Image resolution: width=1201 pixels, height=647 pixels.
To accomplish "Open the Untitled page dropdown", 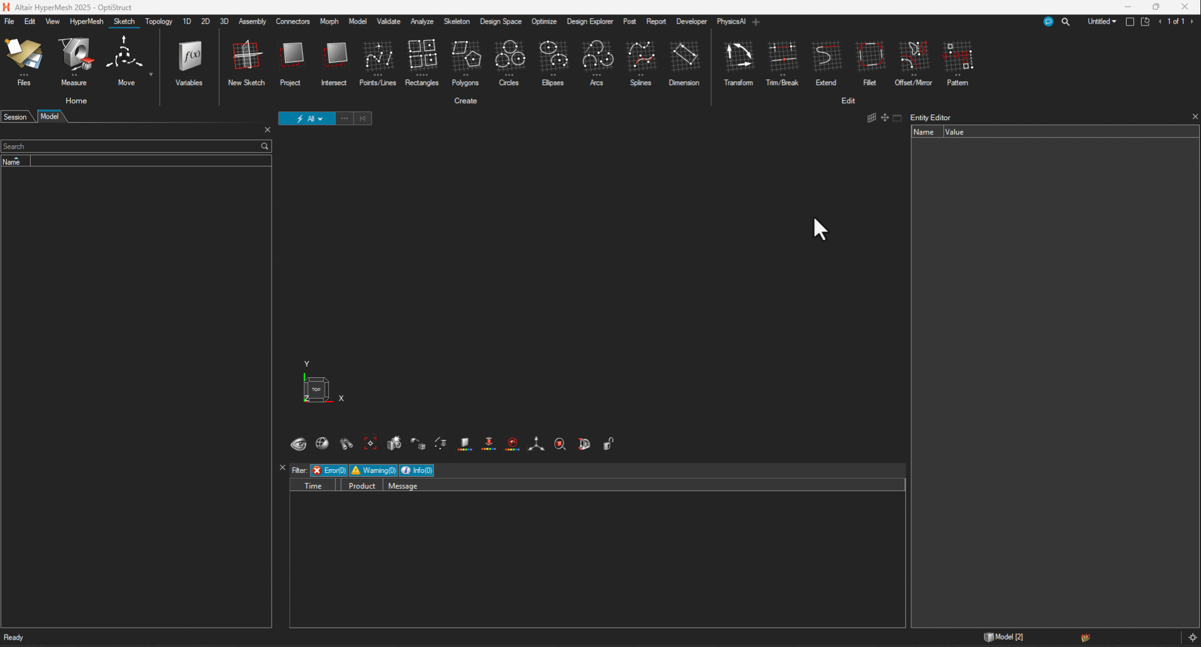I will point(1102,21).
